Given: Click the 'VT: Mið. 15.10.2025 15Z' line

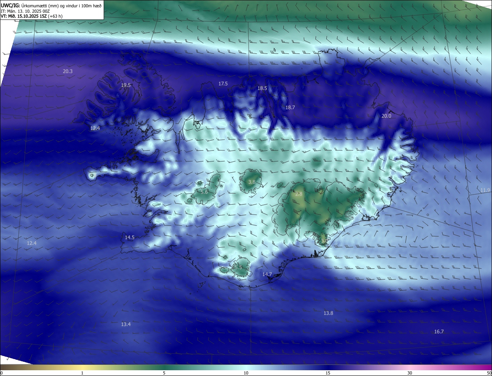Looking at the screenshot, I should (x=24, y=16).
